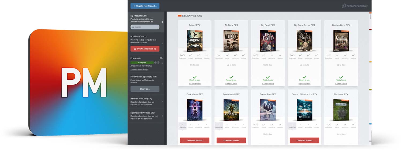Image resolution: width=402 pixels, height=163 pixels.
Task: Click the Dream Pop EZX box thumbnail
Action: pos(268,110)
